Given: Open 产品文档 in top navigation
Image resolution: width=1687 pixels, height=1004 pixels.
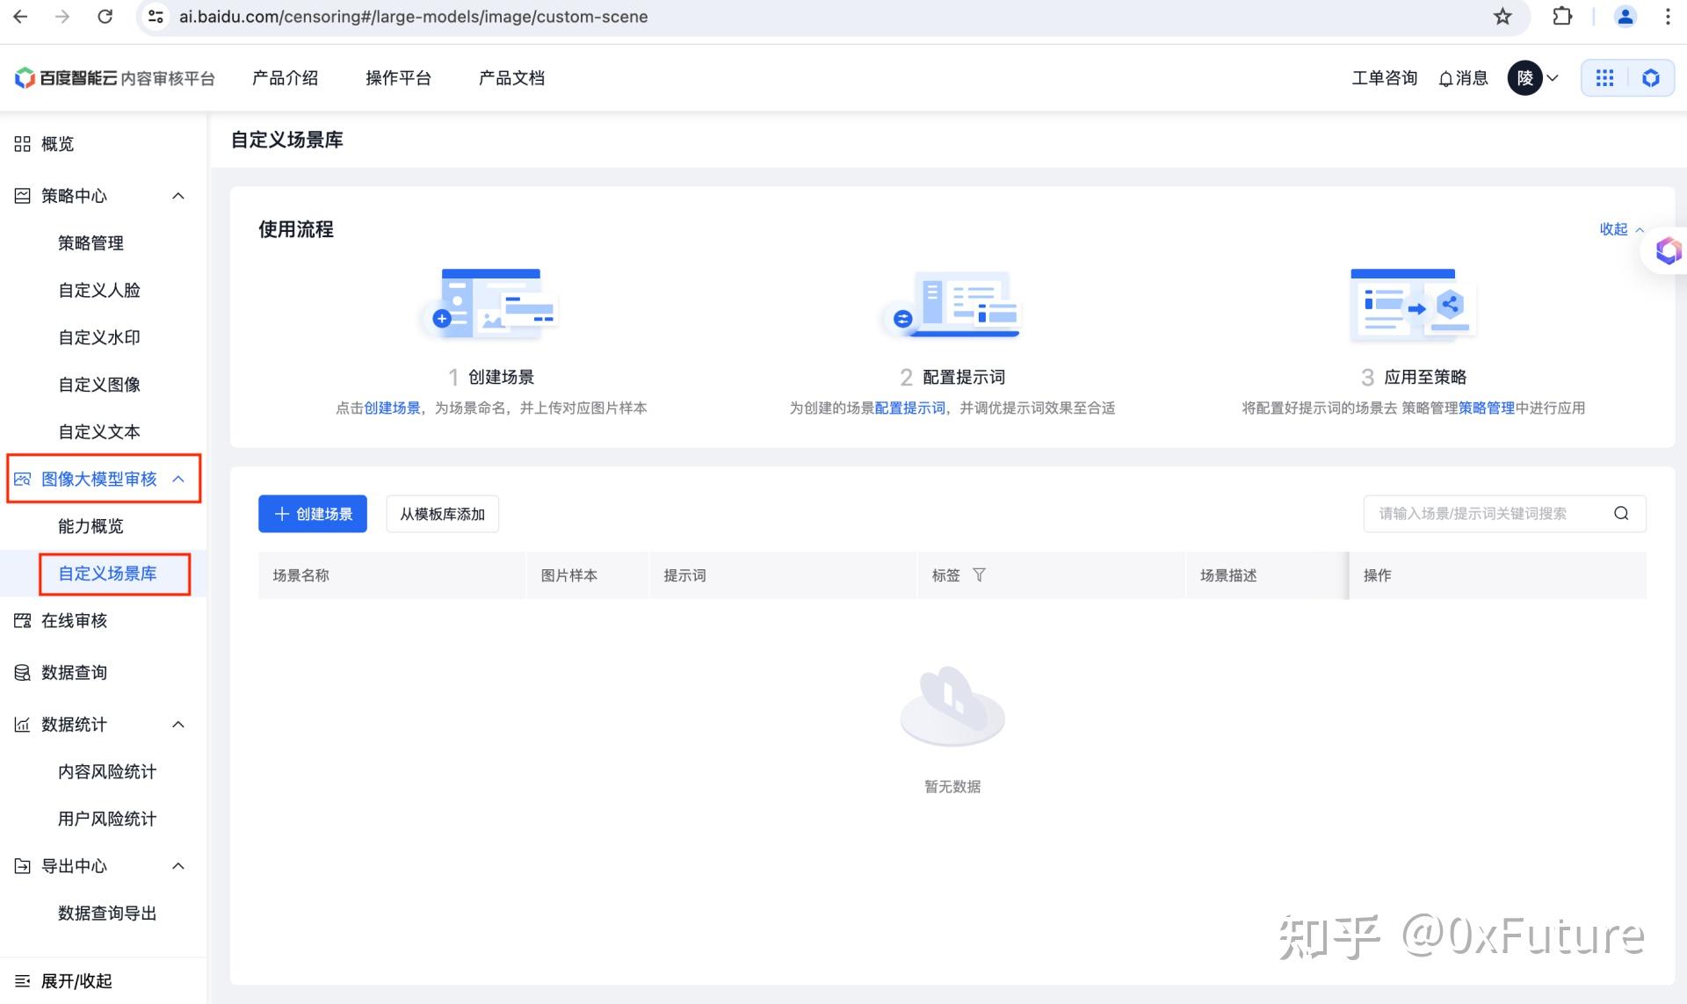Looking at the screenshot, I should 511,78.
